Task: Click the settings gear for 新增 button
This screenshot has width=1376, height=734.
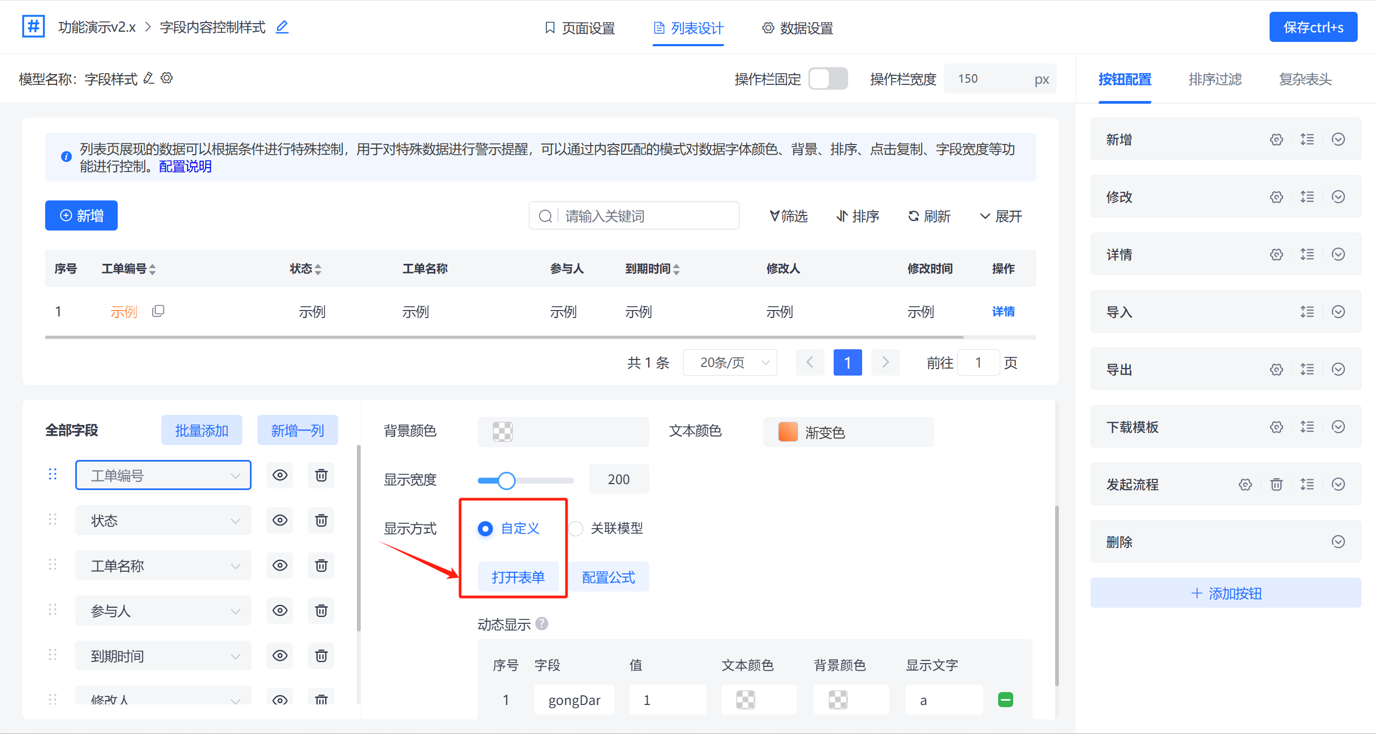Action: click(x=1277, y=140)
